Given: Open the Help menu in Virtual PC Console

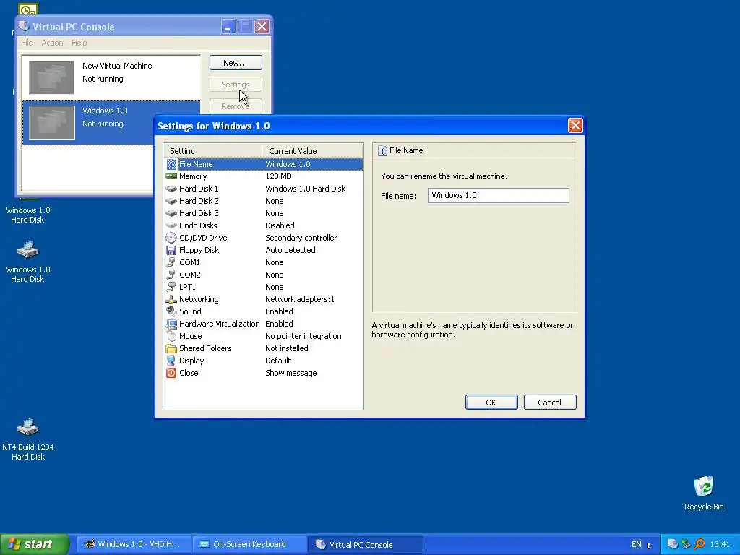Looking at the screenshot, I should (79, 43).
